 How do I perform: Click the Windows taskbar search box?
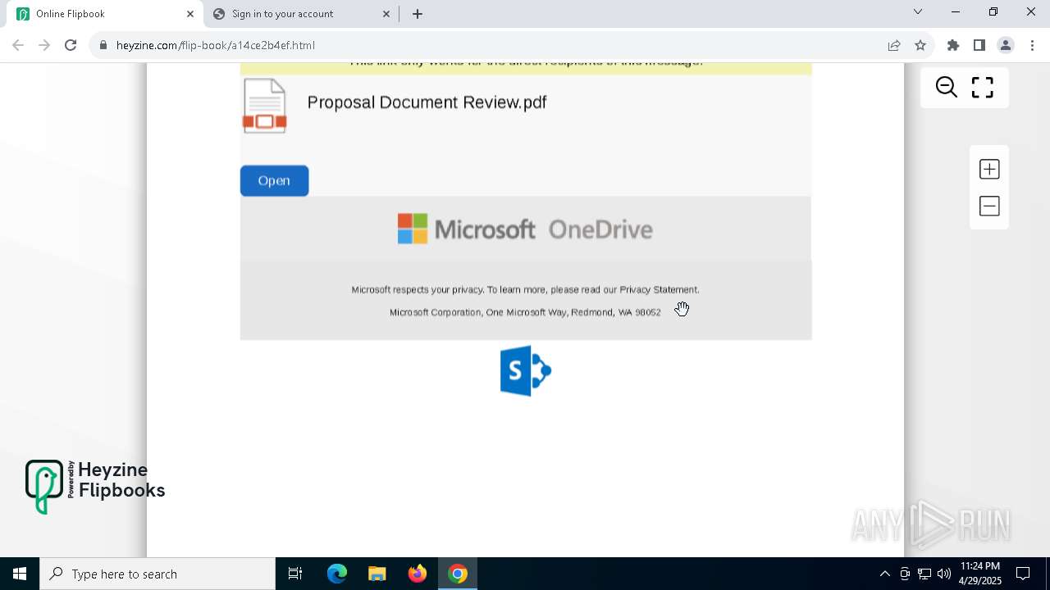[157, 574]
